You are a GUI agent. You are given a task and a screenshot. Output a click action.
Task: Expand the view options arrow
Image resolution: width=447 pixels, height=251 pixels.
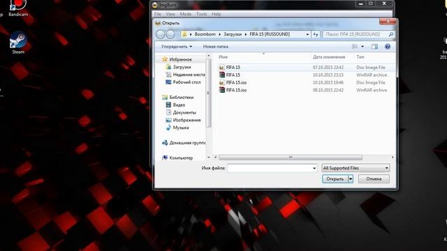coord(362,47)
